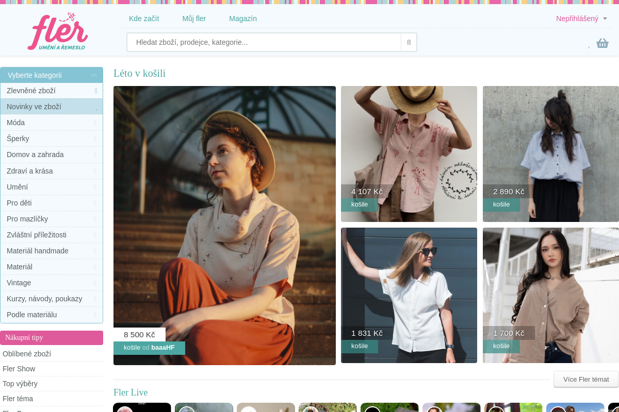This screenshot has width=619, height=412.
Task: Select Novinky ve zboží category
Action: click(x=52, y=107)
